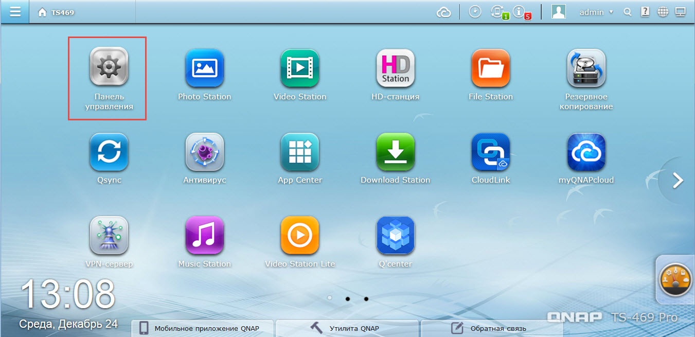695x337 pixels.
Task: Open the help question mark icon
Action: coord(645,12)
